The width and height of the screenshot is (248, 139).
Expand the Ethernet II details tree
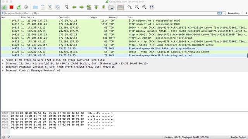click(3, 63)
